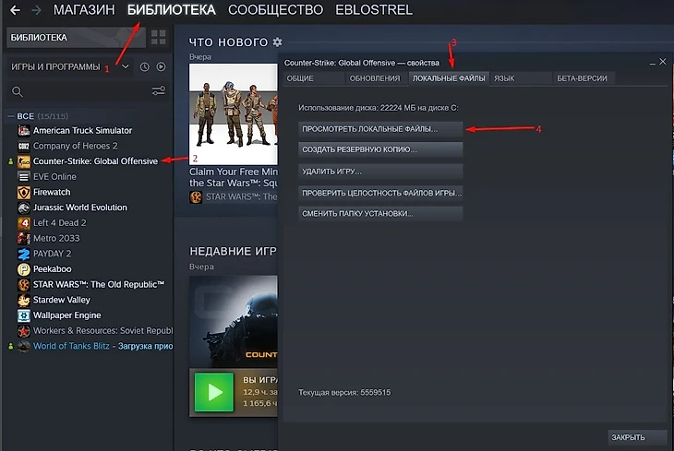674x451 pixels.
Task: Open advanced filter sliders icon
Action: [158, 90]
